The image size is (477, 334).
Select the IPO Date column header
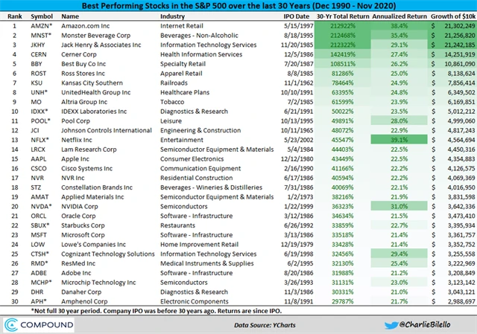pyautogui.click(x=297, y=16)
